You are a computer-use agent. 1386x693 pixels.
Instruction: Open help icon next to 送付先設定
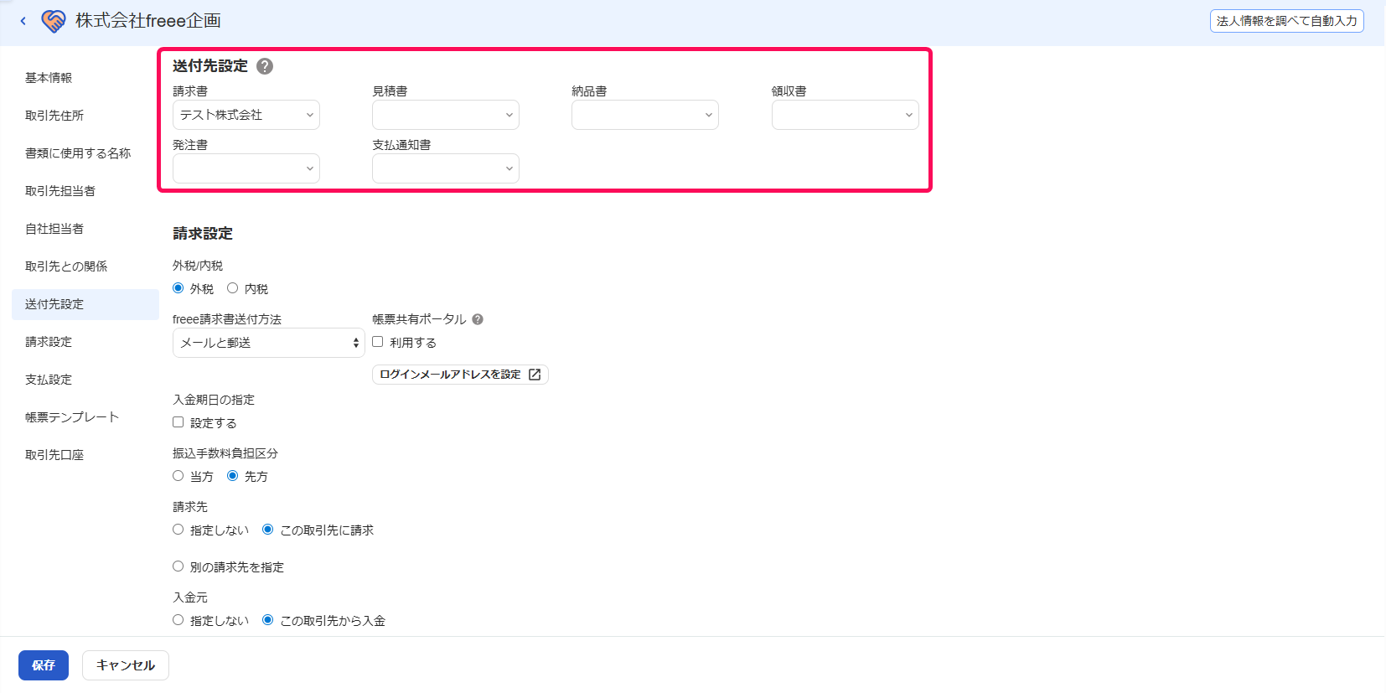pos(265,66)
